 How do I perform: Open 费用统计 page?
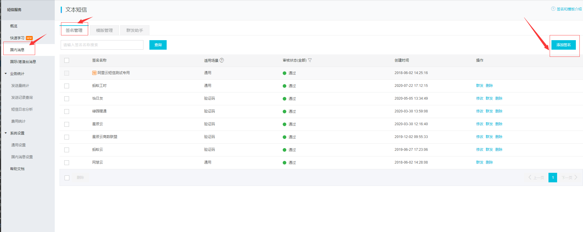pyautogui.click(x=18, y=121)
